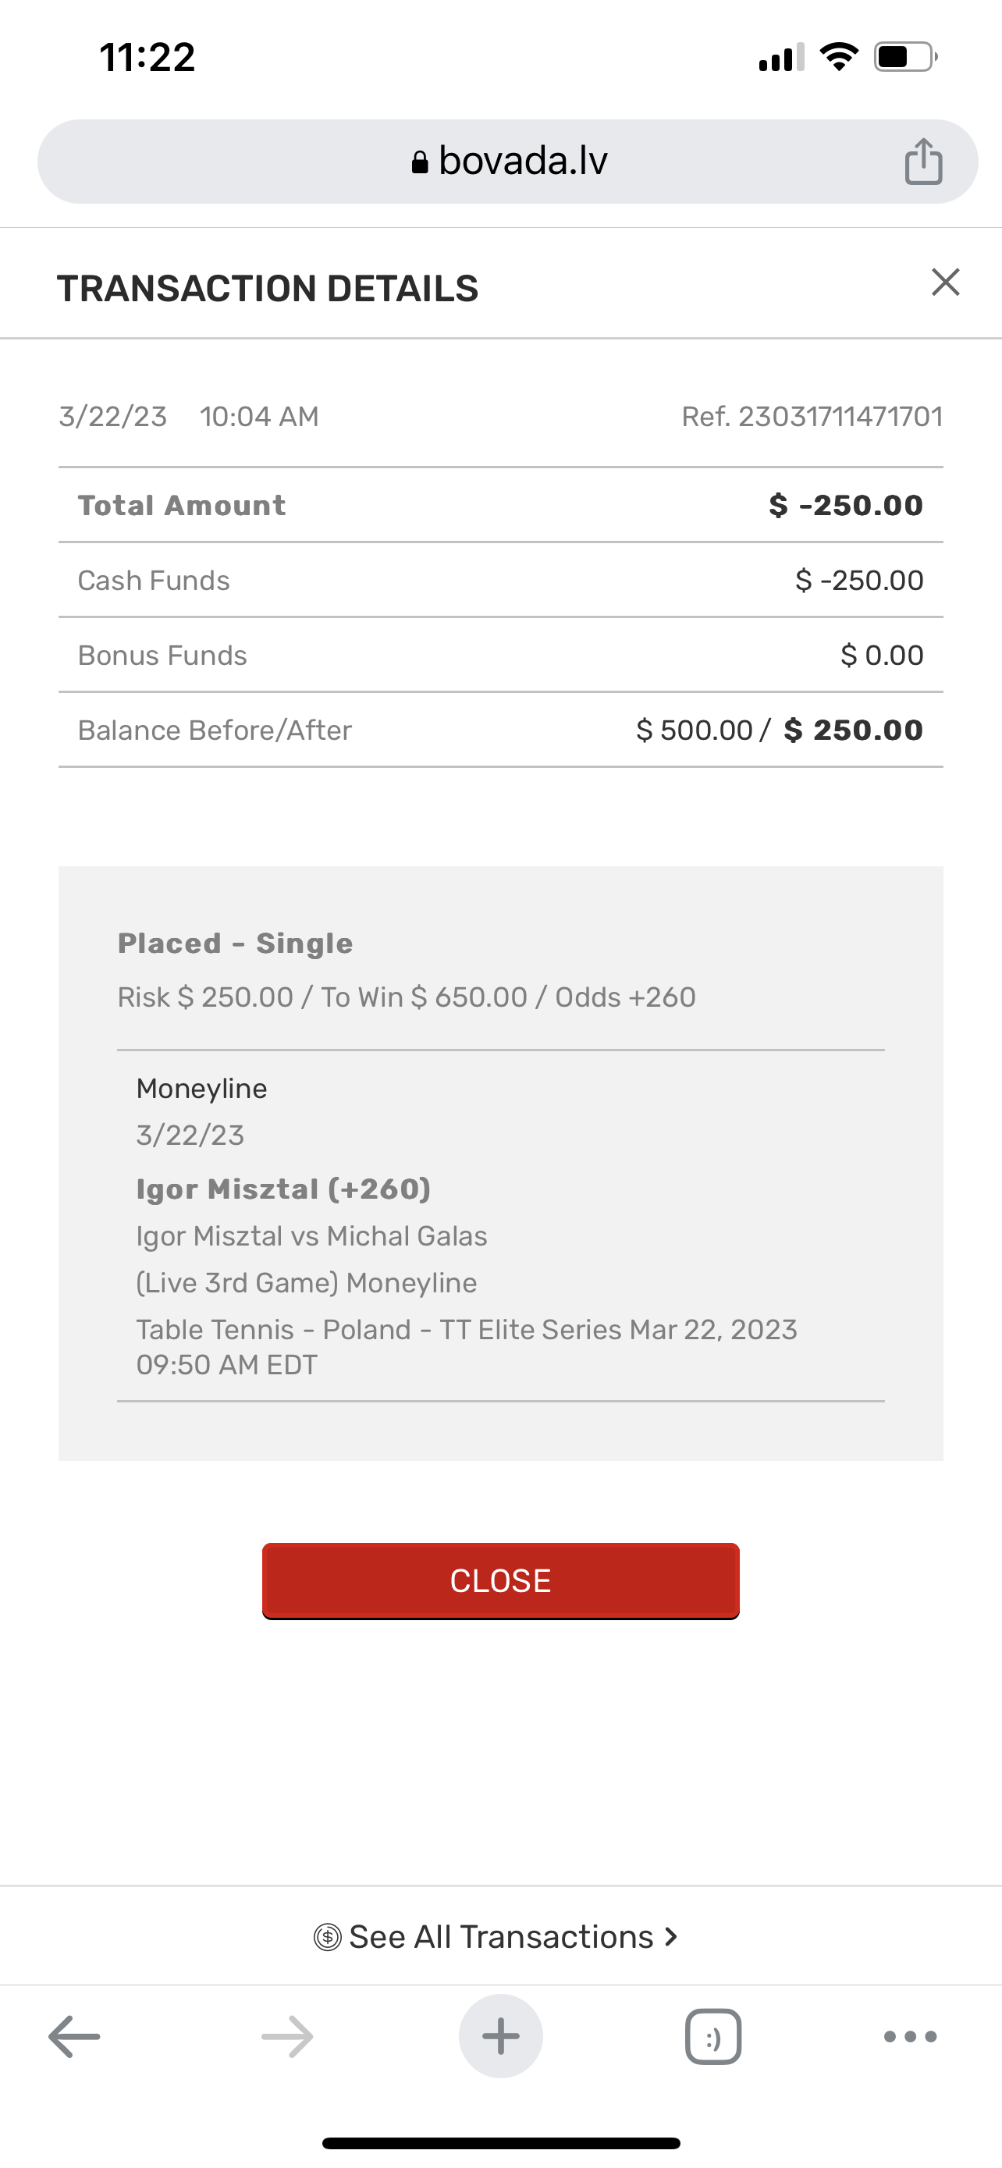Tap the dollar coin transactions icon
This screenshot has height=2168, width=1002.
click(x=327, y=1938)
